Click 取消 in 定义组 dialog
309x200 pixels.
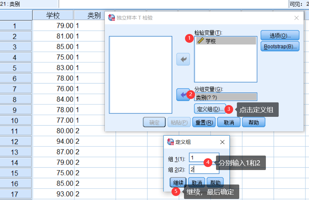197,182
